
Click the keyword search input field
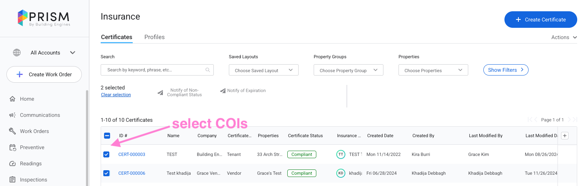tap(155, 70)
